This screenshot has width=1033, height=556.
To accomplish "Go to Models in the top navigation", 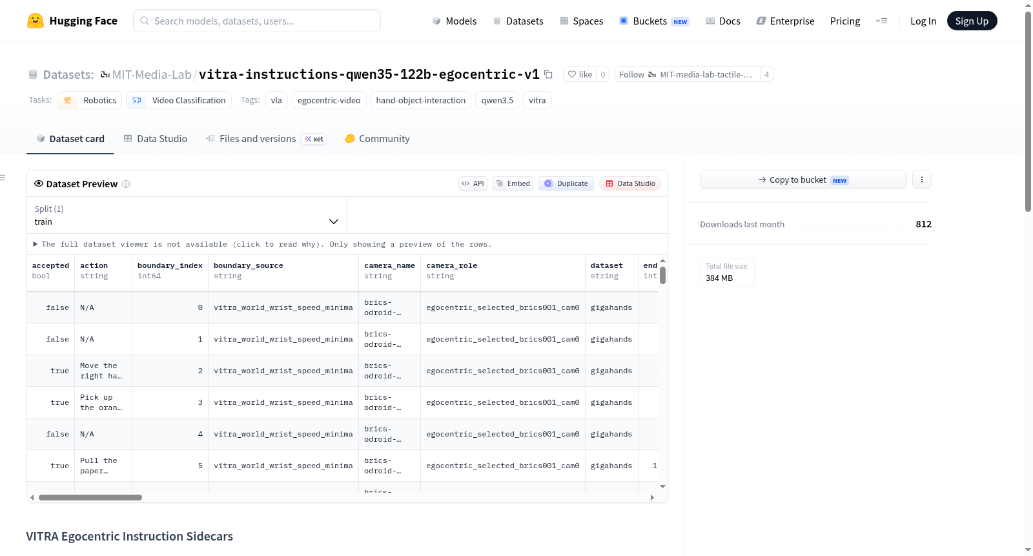I will (x=455, y=21).
